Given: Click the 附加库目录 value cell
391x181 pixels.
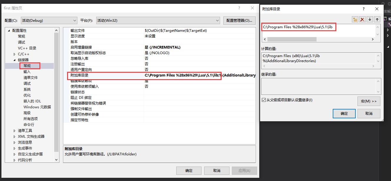Looking at the screenshot, I should (200, 75).
